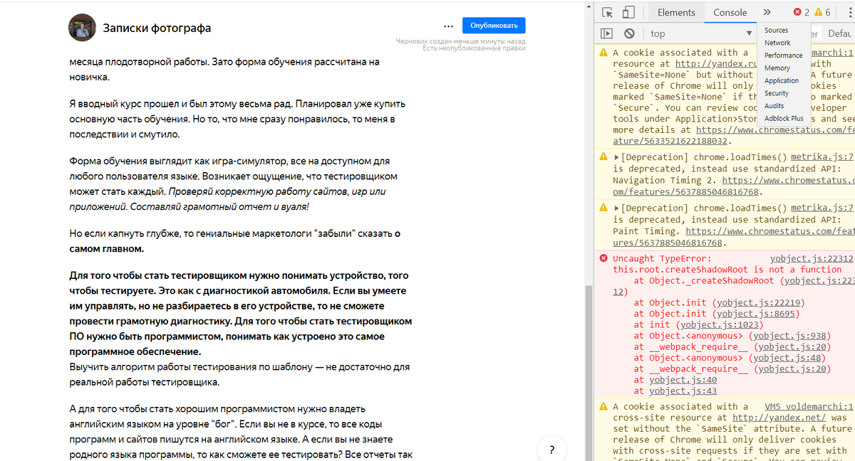Open the yobject.js:938 stack trace link
The height and width of the screenshot is (461, 855).
(792, 336)
